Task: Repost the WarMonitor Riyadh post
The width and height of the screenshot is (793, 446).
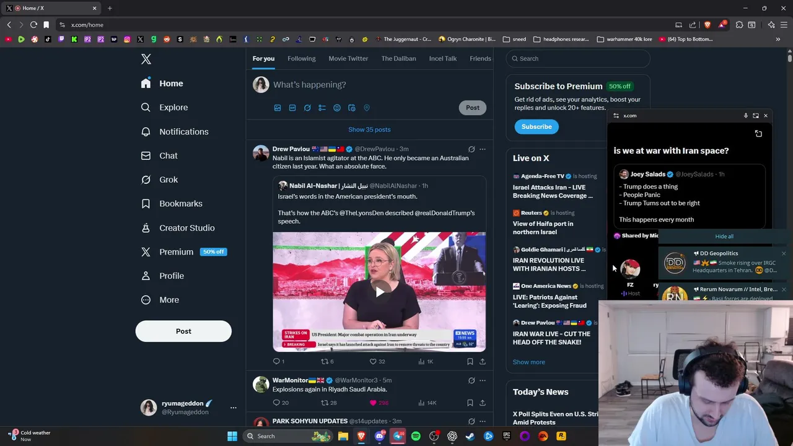Action: (x=328, y=403)
